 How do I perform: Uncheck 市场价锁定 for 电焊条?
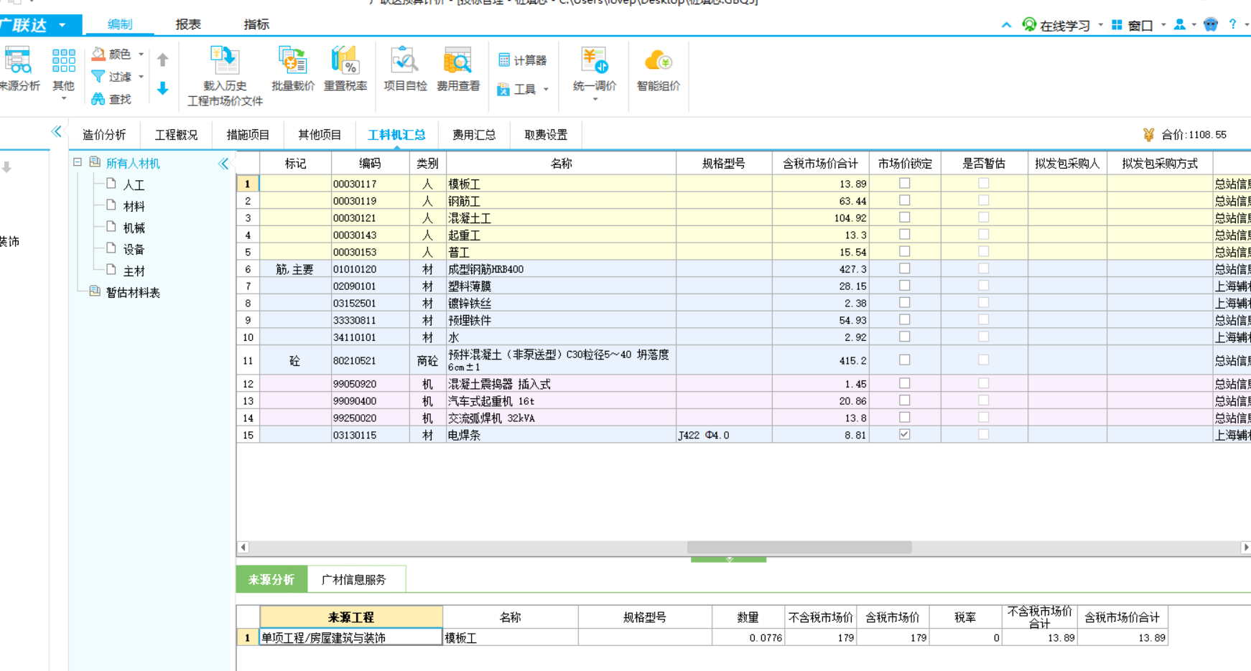[905, 434]
